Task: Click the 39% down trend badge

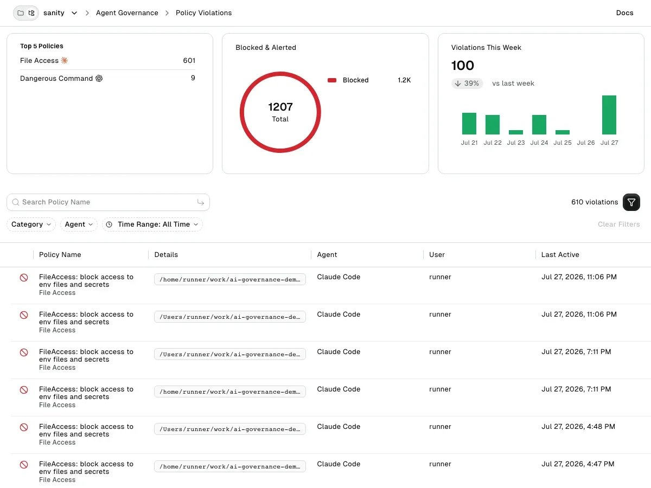Action: tap(467, 84)
